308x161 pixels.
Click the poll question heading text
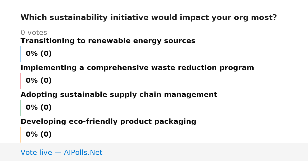point(149,18)
